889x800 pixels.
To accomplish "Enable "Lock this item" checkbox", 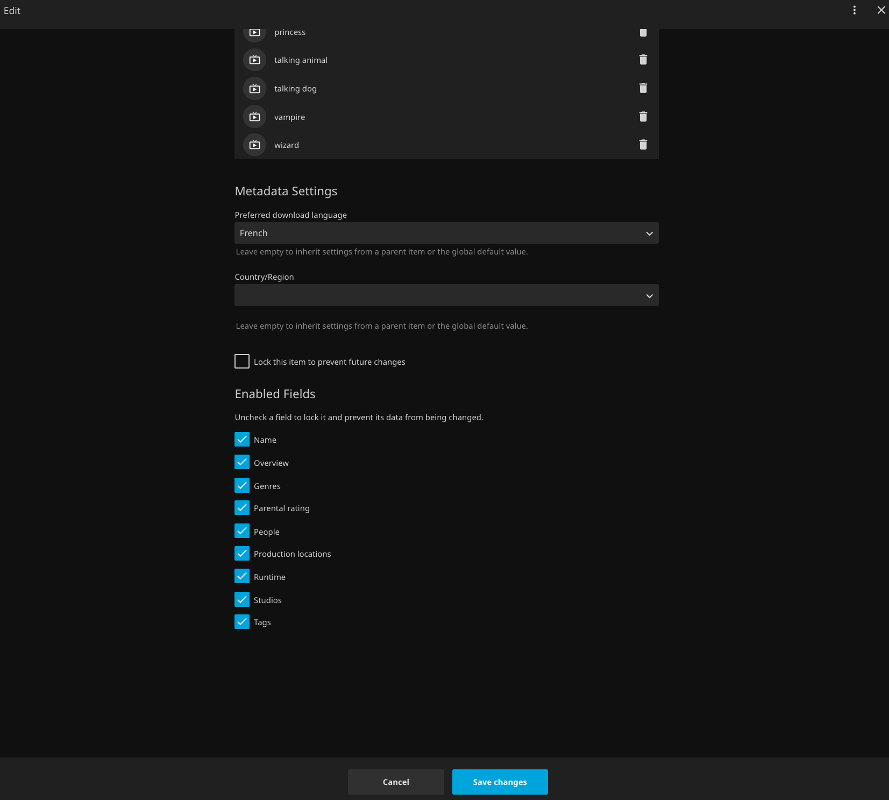I will 242,362.
